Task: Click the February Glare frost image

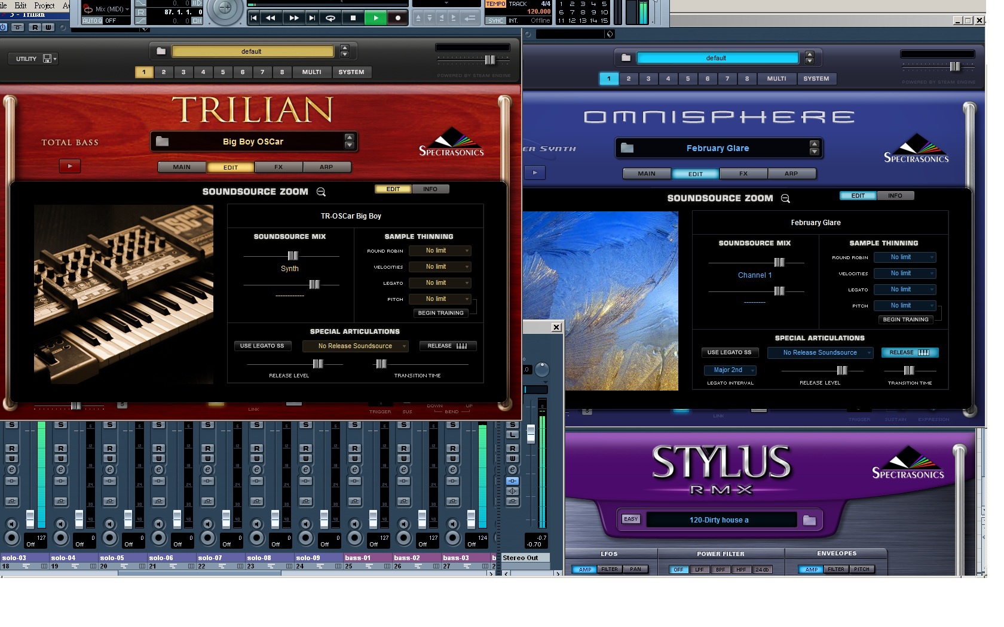Action: click(600, 301)
